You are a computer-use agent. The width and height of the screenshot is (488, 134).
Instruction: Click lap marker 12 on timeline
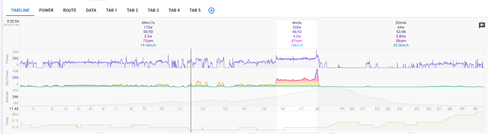tap(202, 109)
